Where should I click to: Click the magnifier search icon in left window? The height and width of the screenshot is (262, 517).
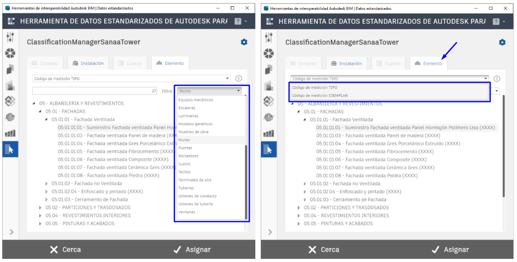[x=154, y=91]
